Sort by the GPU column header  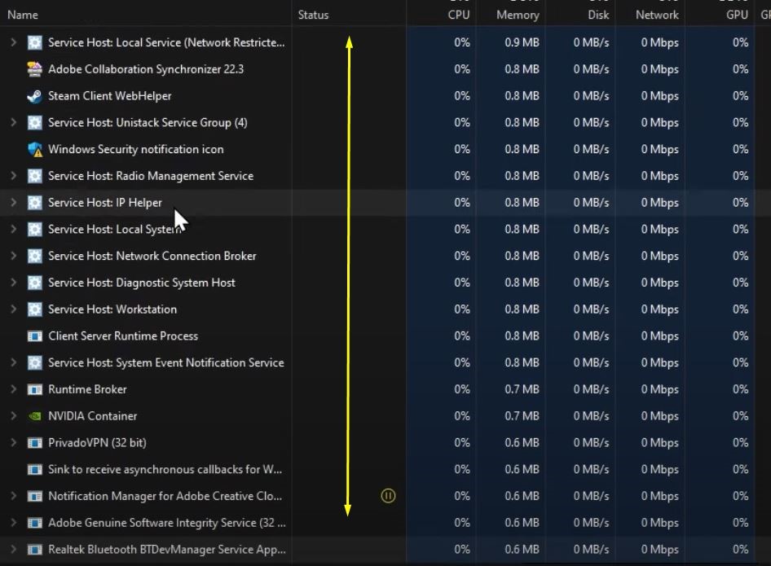[x=737, y=15]
